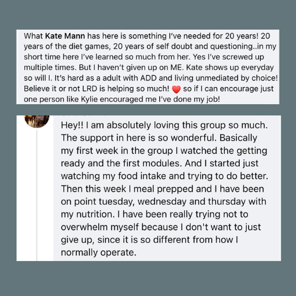Click the white margin beside the thread line
Image resolution: width=296 pixels, height=296 pixels.
[x=46, y=195]
